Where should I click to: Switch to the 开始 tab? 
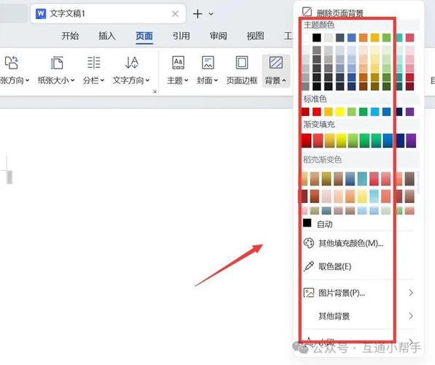[70, 36]
